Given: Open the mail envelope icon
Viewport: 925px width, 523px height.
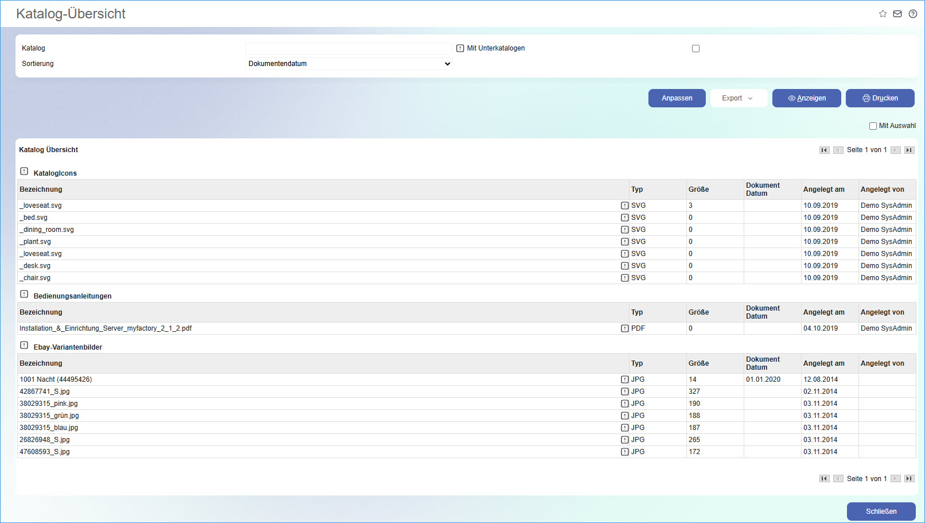Looking at the screenshot, I should [x=897, y=14].
